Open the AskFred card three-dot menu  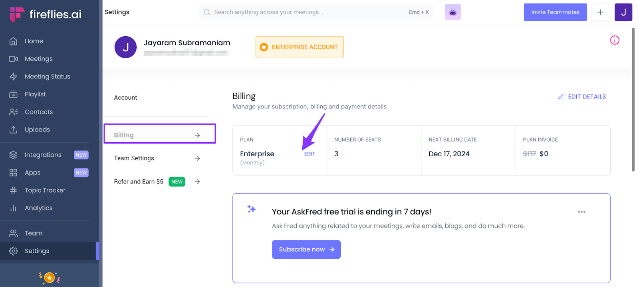click(581, 212)
